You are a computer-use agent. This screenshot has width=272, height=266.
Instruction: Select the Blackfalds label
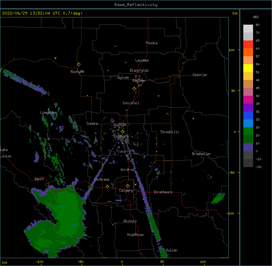139,70
